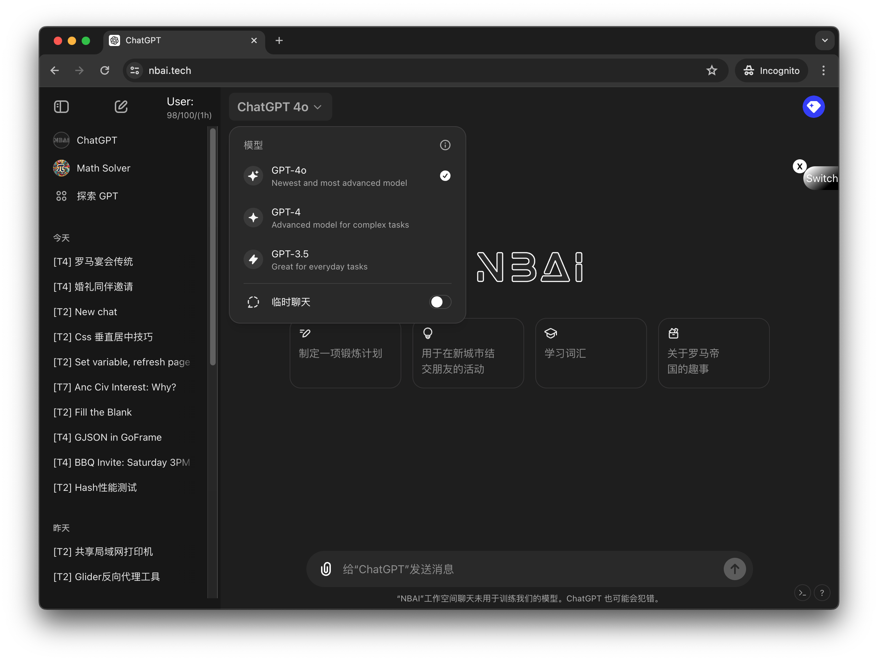Open the blue diamond upgrade icon
This screenshot has width=878, height=661.
813,107
